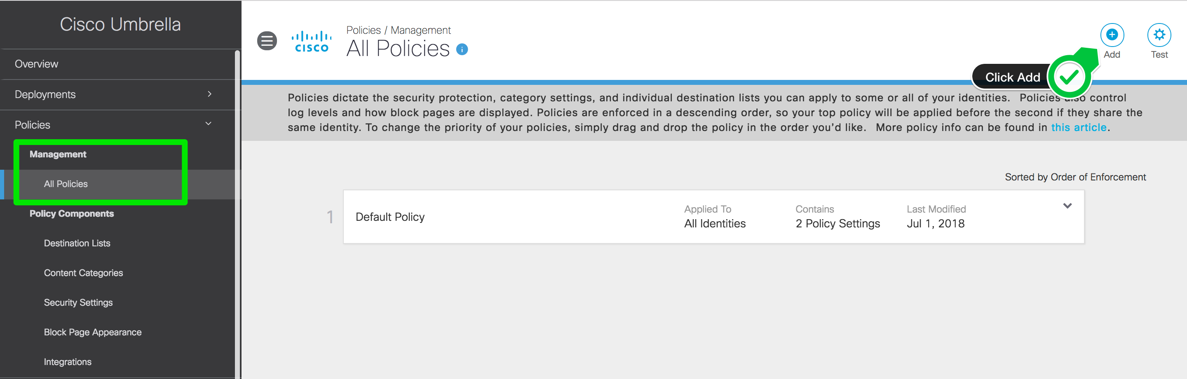The width and height of the screenshot is (1187, 379).
Task: Open Security Settings
Action: (78, 302)
